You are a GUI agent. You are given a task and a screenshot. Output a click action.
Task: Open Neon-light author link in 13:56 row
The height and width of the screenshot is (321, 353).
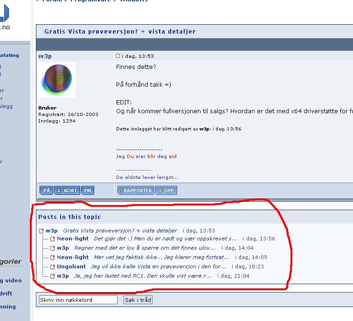point(73,239)
